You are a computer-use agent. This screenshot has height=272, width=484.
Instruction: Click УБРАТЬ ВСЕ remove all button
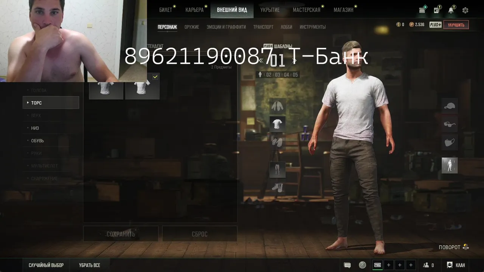(90, 265)
